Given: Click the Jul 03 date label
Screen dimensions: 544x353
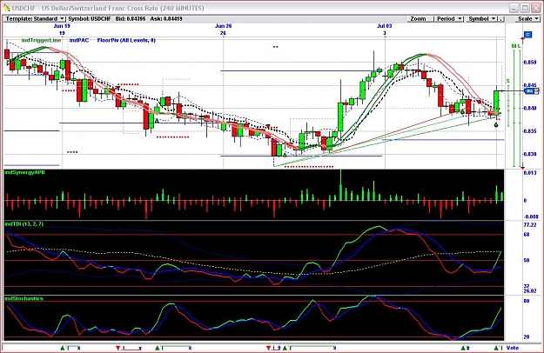Looking at the screenshot, I should pyautogui.click(x=385, y=26).
